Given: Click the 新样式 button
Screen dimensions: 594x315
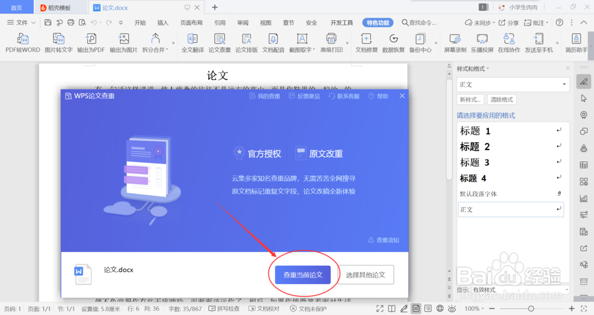Looking at the screenshot, I should pyautogui.click(x=470, y=100).
